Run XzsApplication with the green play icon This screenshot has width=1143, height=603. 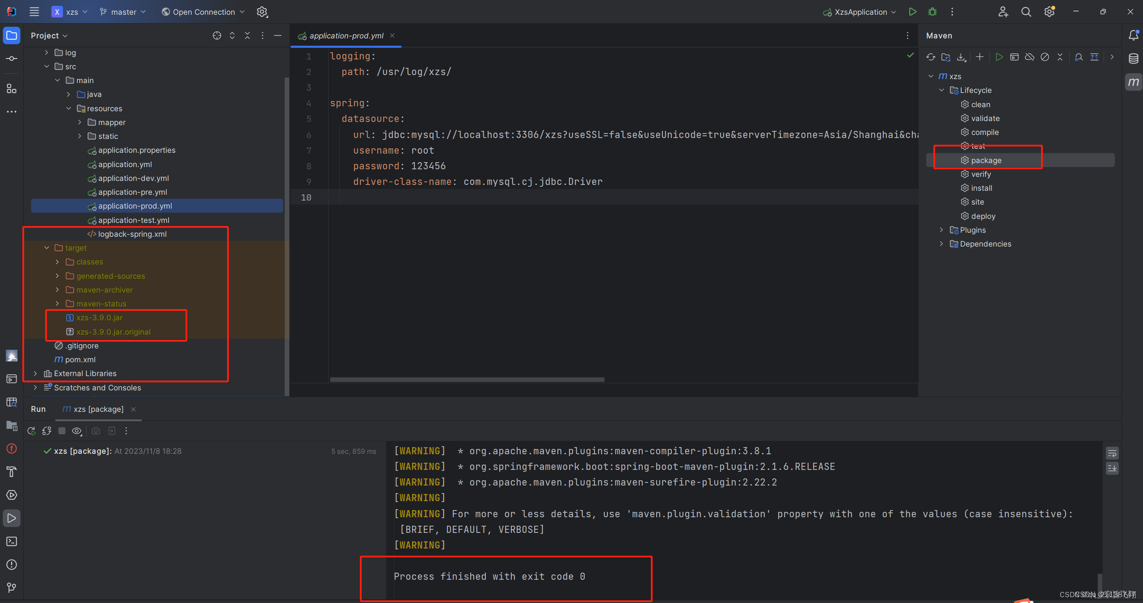point(912,12)
